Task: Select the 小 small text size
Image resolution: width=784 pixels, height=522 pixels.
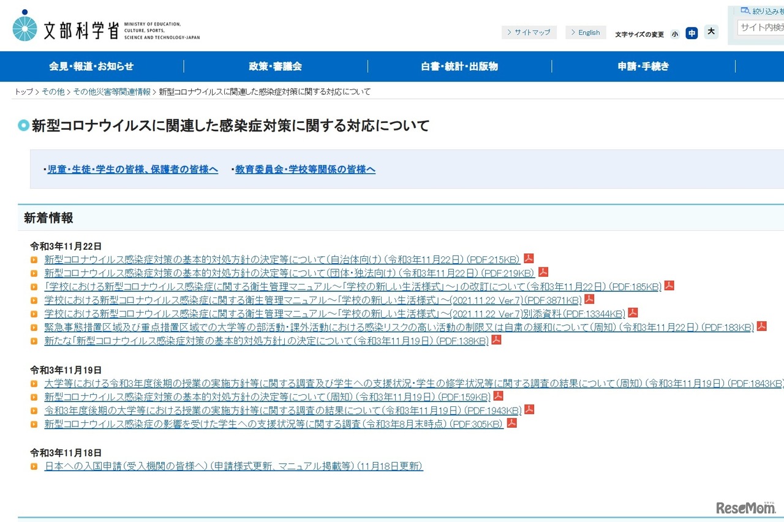Action: point(675,34)
